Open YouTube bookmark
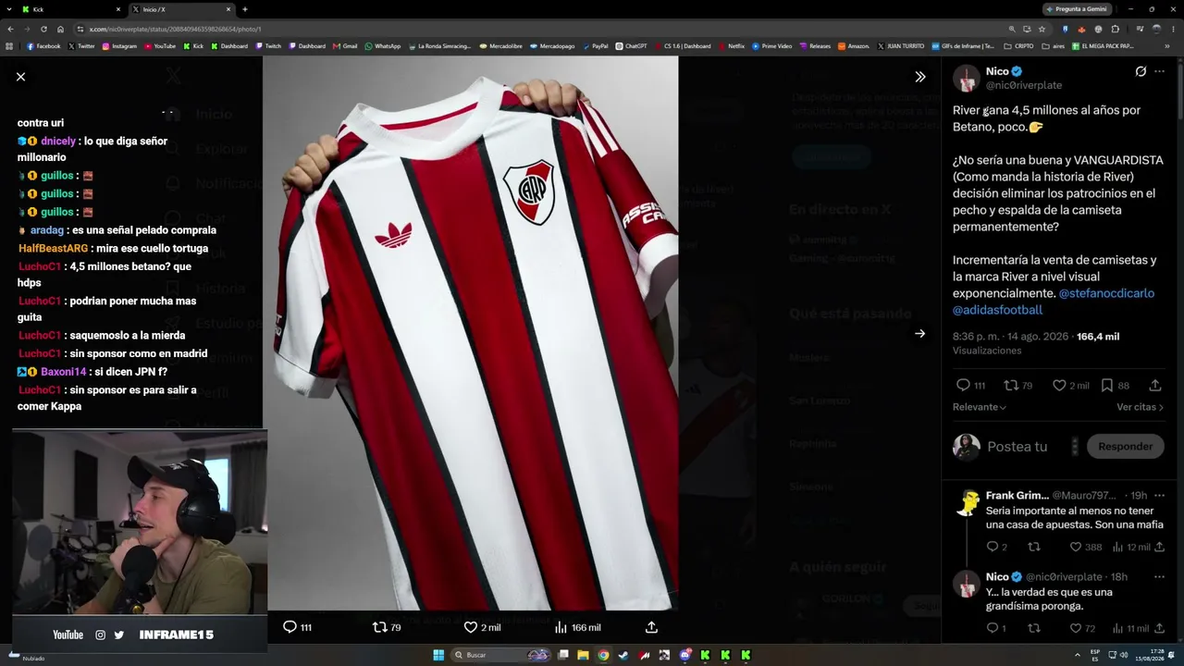 160,46
